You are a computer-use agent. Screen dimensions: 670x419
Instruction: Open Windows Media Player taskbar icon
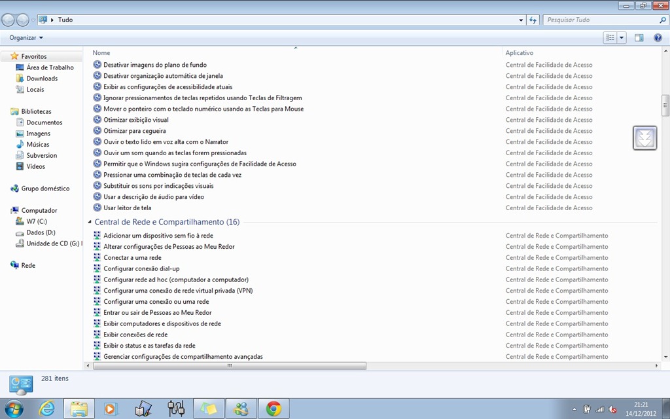click(111, 409)
